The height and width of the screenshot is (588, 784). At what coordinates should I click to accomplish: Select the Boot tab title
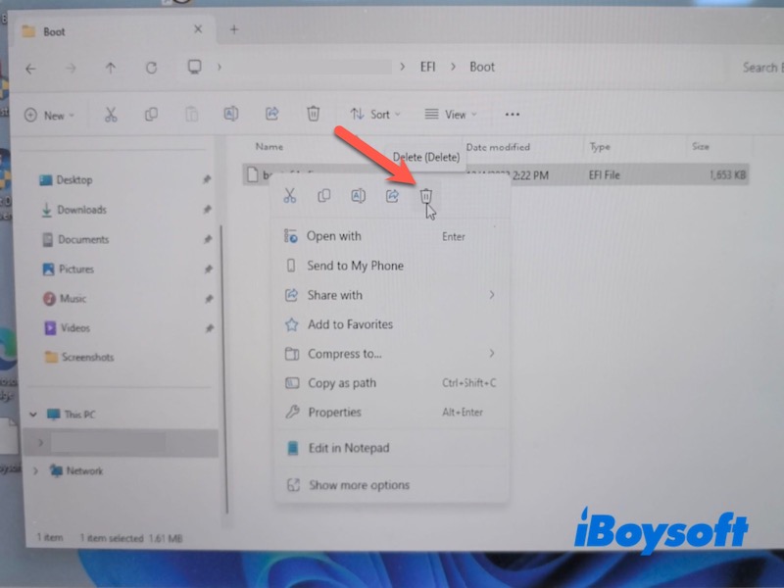click(54, 32)
